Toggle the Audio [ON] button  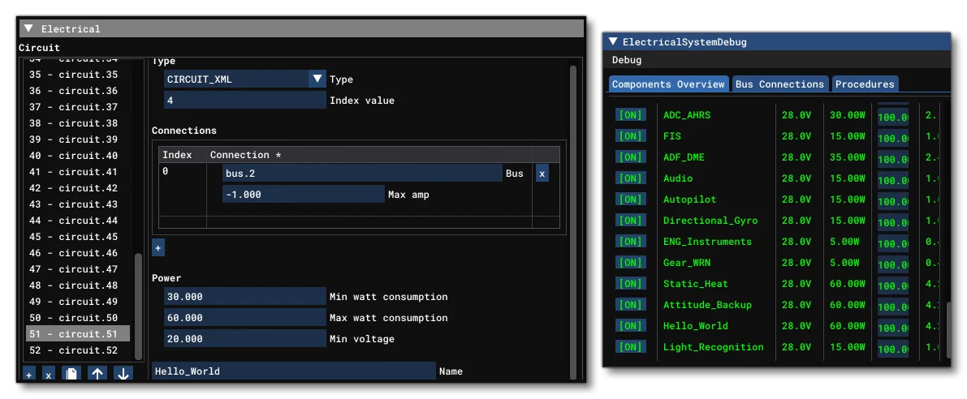point(630,178)
